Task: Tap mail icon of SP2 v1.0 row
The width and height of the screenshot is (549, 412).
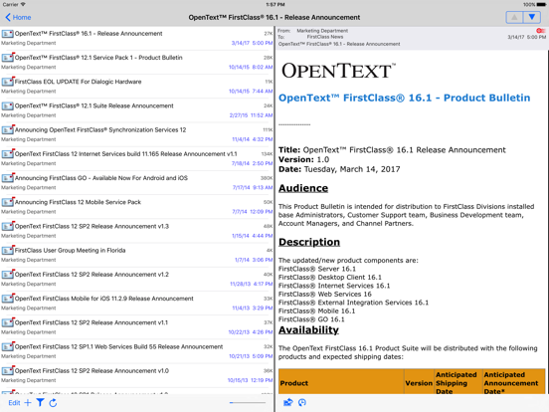Action: click(7, 370)
